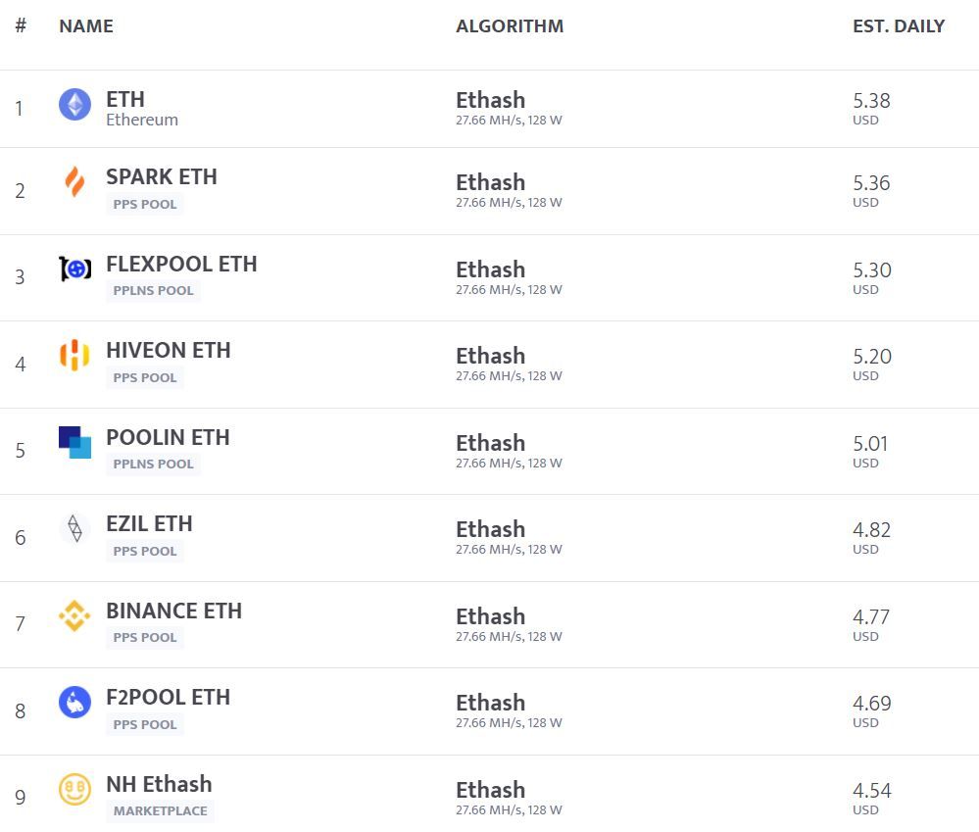Click the Ezil ETH logo icon

[x=74, y=528]
